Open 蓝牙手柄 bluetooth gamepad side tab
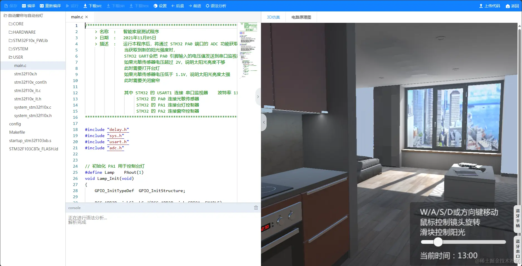Viewport: 522px width, 266px height. click(x=518, y=218)
